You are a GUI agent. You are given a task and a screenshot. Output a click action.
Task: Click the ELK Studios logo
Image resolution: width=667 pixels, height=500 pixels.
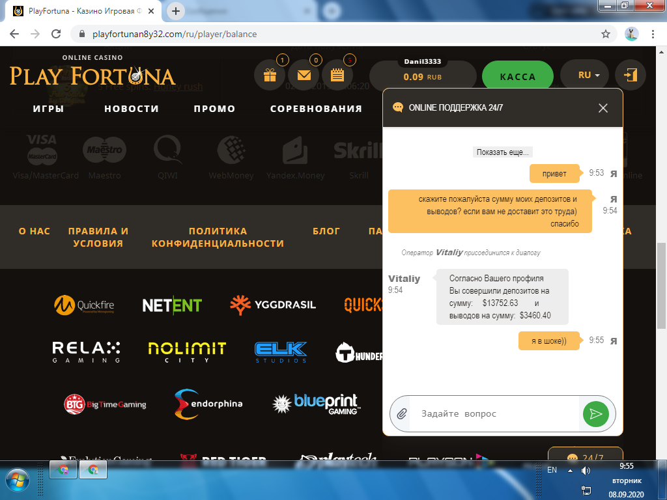click(280, 352)
